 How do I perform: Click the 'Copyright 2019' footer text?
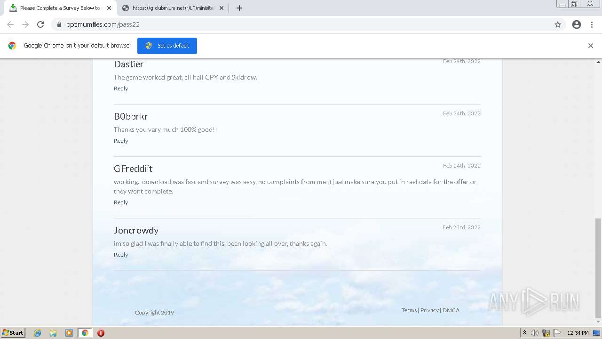[154, 313]
